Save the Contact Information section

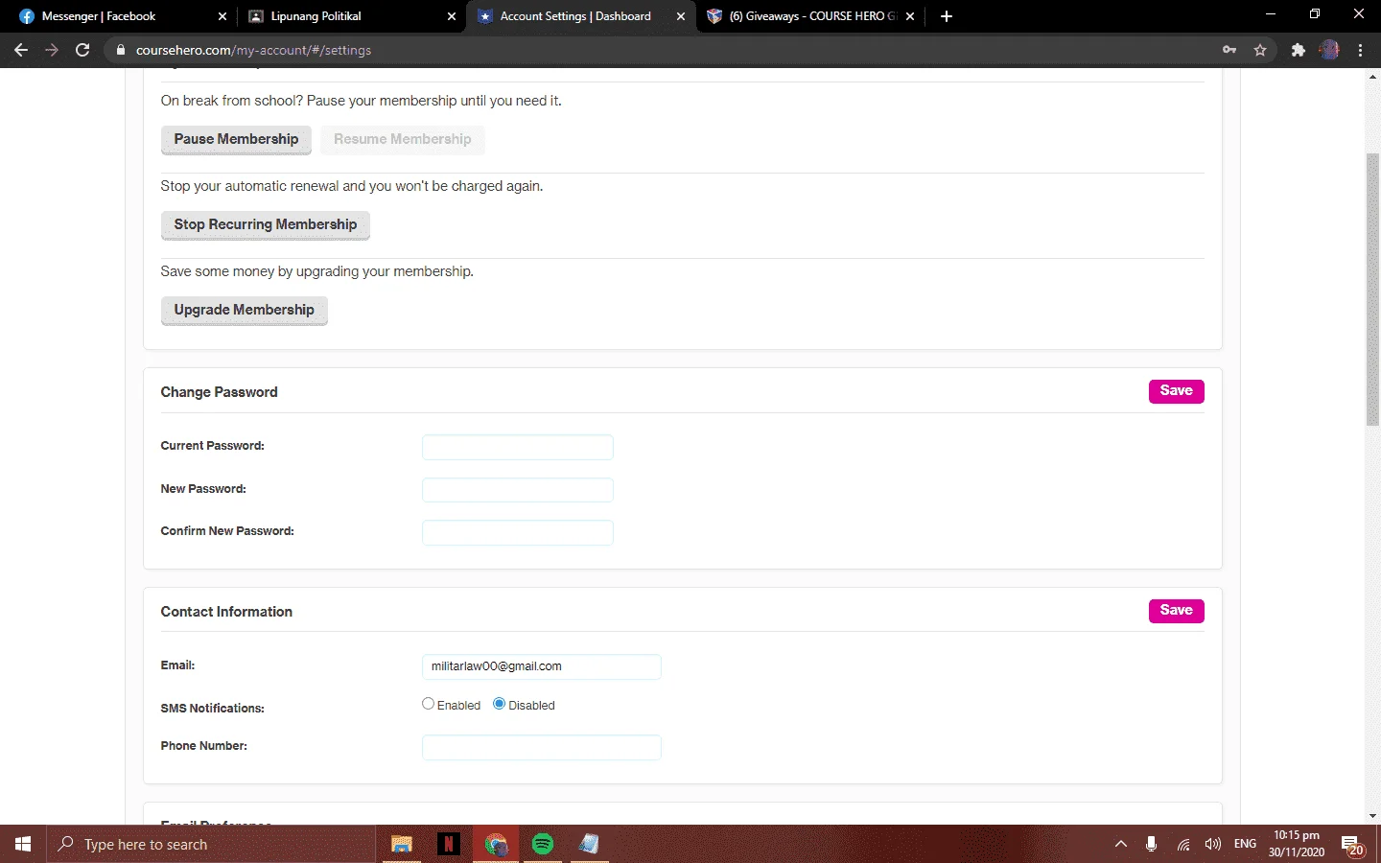point(1176,611)
